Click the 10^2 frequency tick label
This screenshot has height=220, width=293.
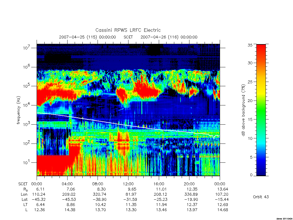[27, 143]
